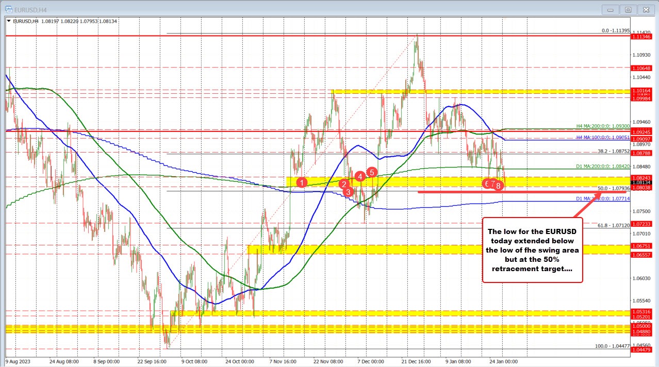659x367 pixels.
Task: Click red marker 8 in the yellow zone
Action: (498, 185)
